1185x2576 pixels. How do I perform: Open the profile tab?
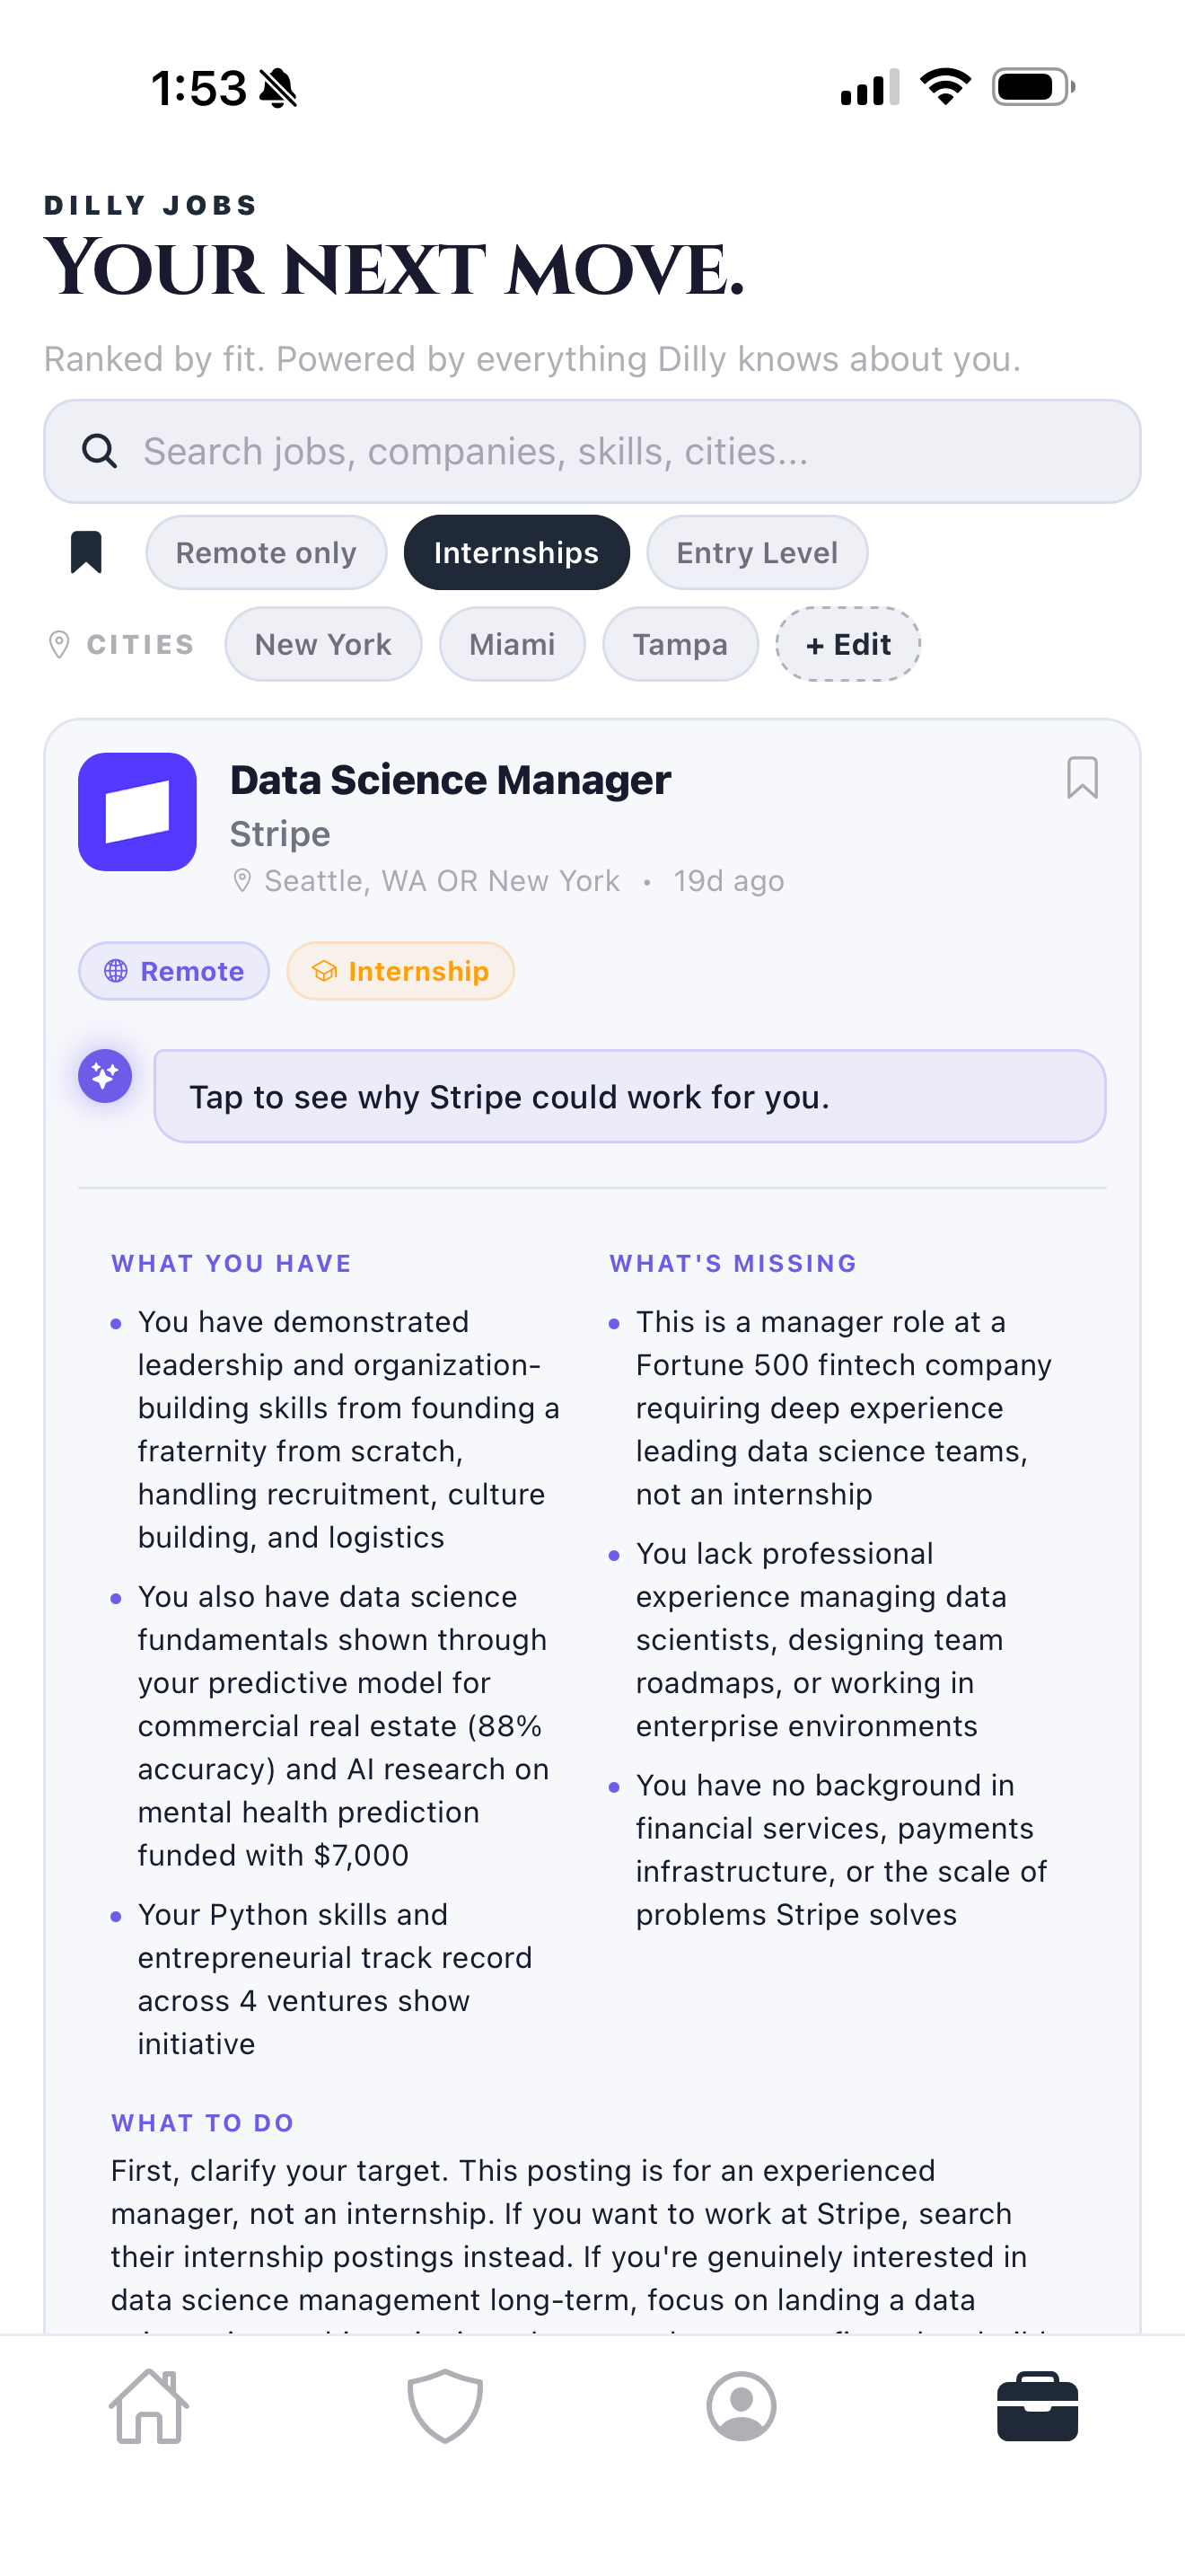(x=741, y=2406)
